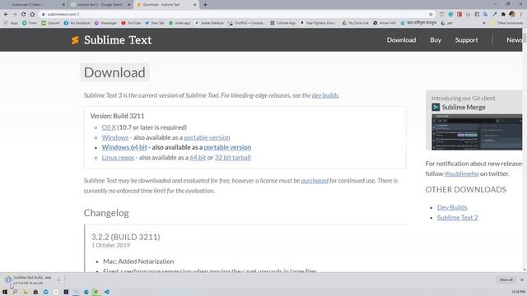
Task: Expand hidden bookmarks overflow chevron
Action: tap(484, 23)
